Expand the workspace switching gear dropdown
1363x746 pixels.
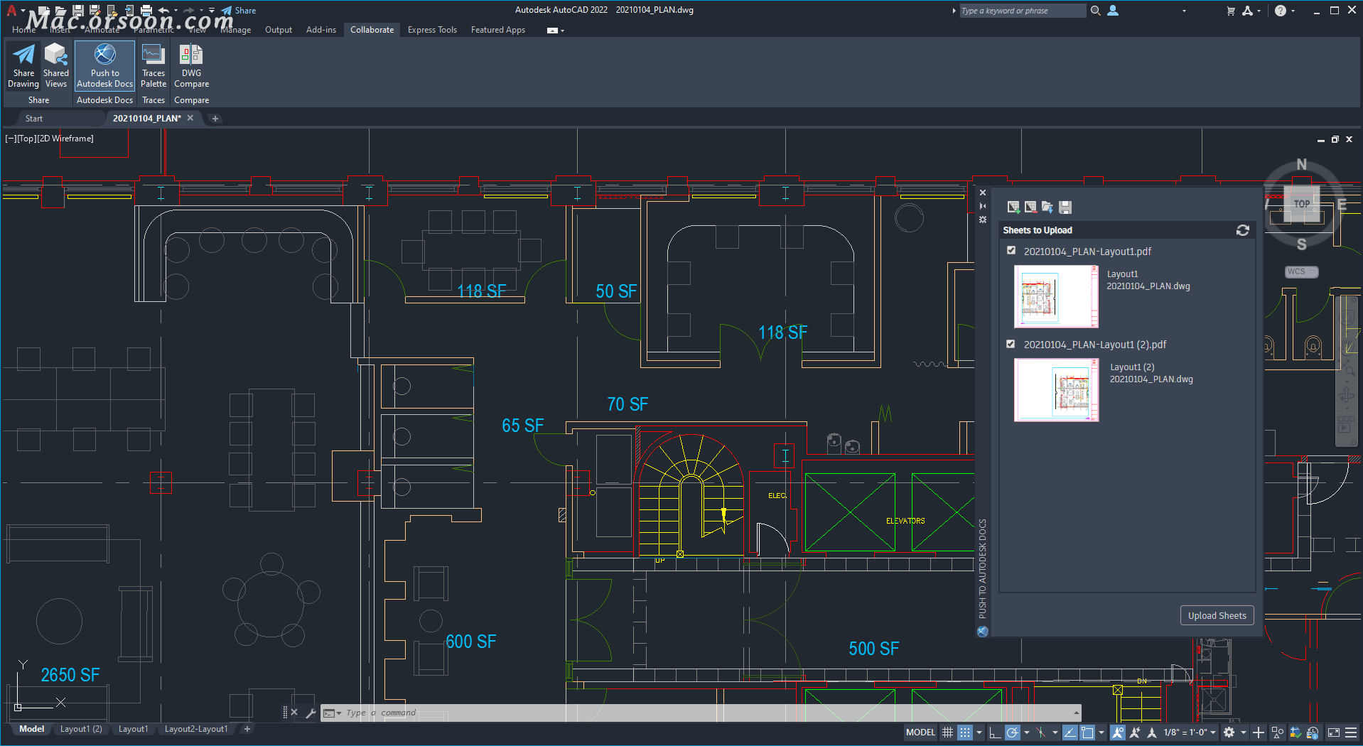[1243, 733]
